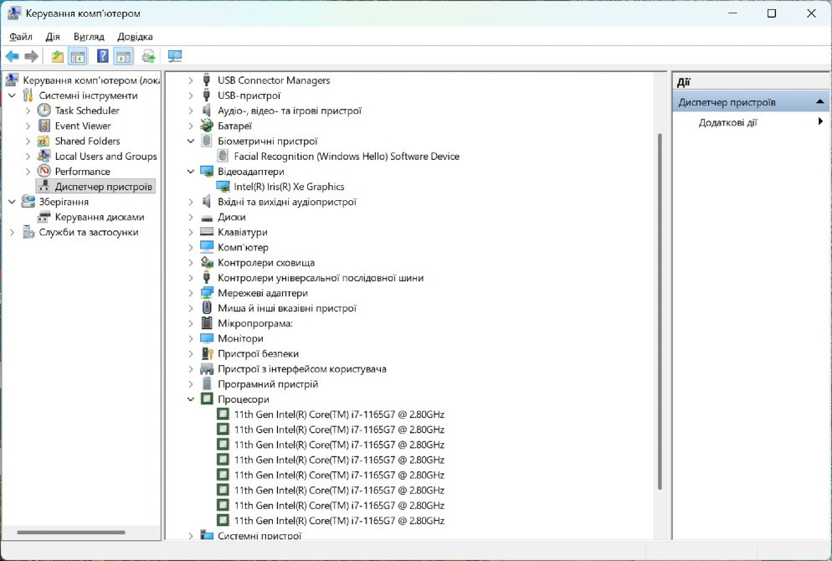
Task: Select Facial Recognition (Windows Hello) Software Device
Action: click(347, 157)
